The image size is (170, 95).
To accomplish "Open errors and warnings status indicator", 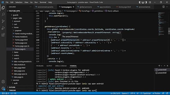I will click(5, 93).
